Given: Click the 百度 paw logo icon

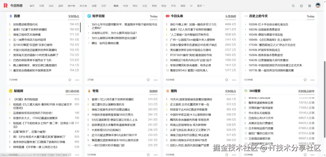Looking at the screenshot, I should [11, 16].
